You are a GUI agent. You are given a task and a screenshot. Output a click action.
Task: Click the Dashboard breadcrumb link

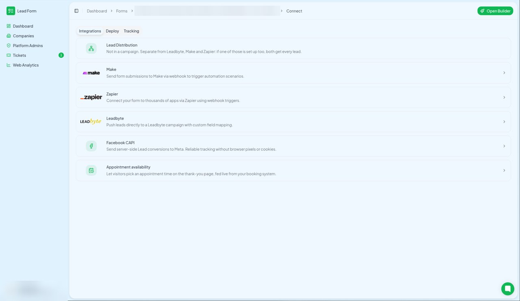[97, 11]
